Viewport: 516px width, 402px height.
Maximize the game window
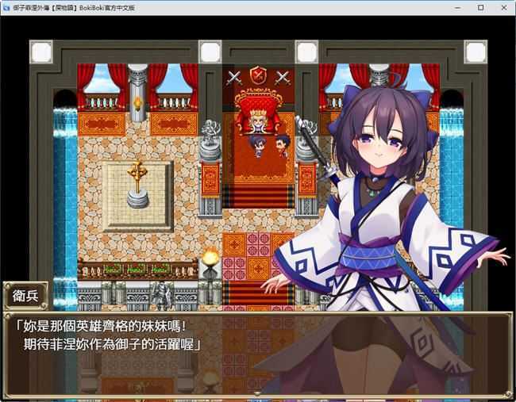click(480, 7)
